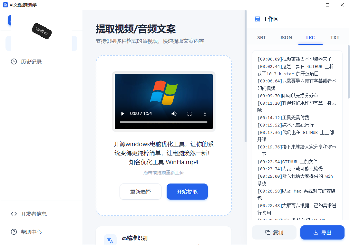Click the history clock icon
Viewport: 350px width, 245px height.
[x=14, y=61]
